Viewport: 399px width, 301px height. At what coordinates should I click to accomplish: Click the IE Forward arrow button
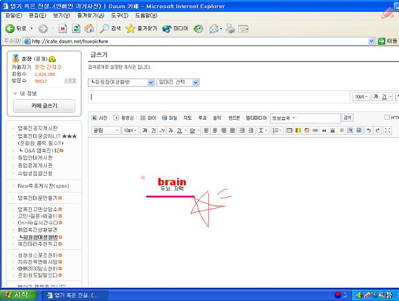pyautogui.click(x=43, y=29)
